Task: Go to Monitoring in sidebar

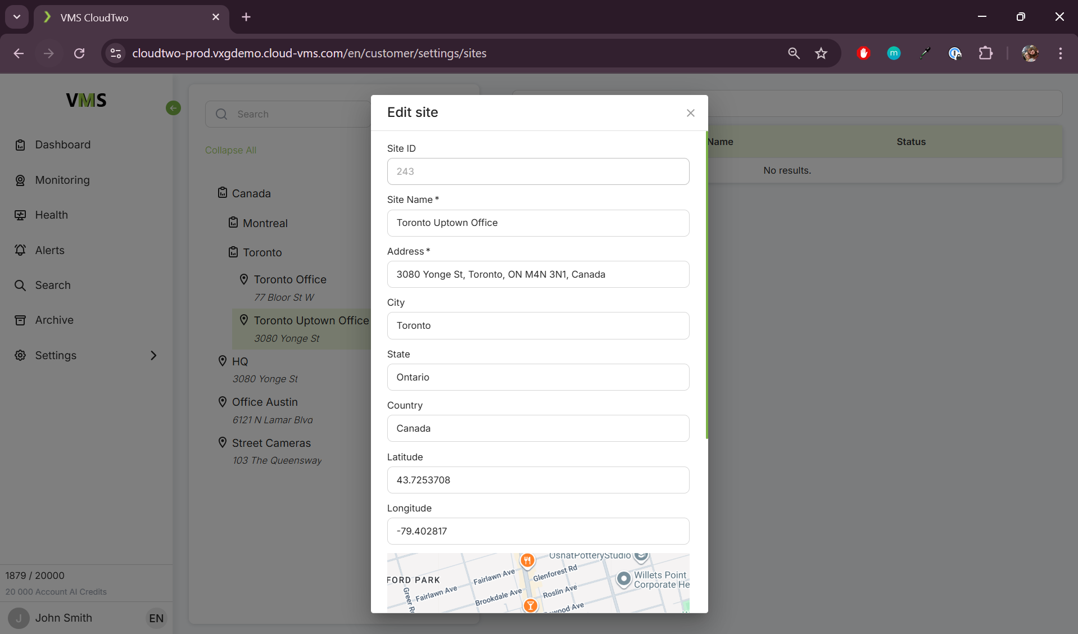Action: tap(62, 180)
